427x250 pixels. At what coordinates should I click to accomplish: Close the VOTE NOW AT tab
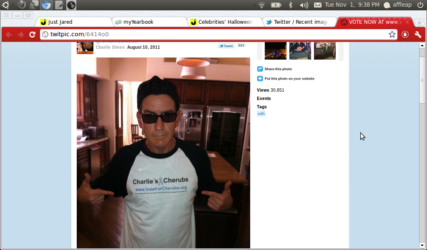[x=407, y=22]
